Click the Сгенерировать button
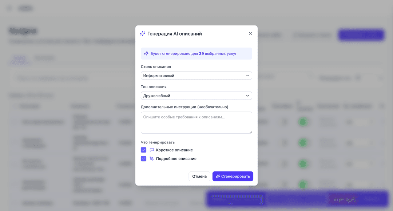 click(233, 176)
